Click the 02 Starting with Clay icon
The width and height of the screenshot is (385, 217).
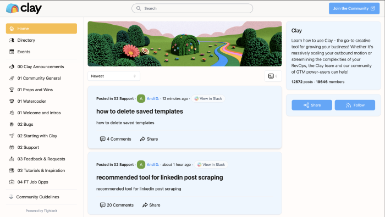12,136
